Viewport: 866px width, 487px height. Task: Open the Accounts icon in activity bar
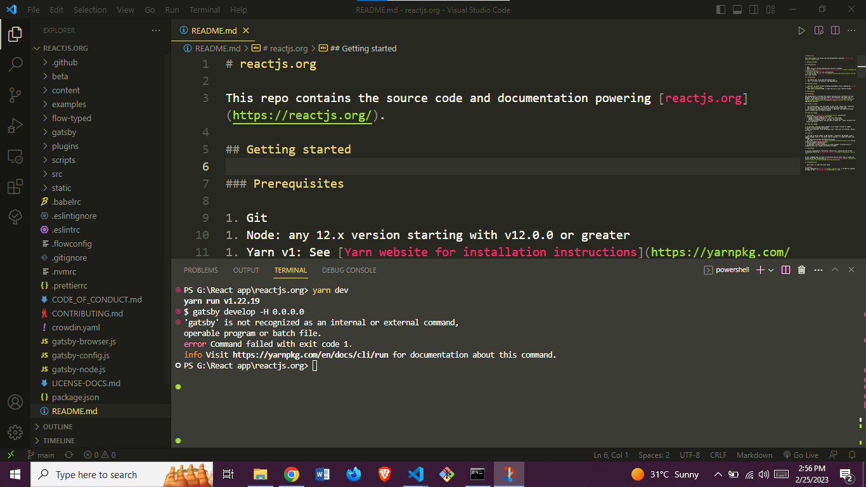click(x=15, y=402)
